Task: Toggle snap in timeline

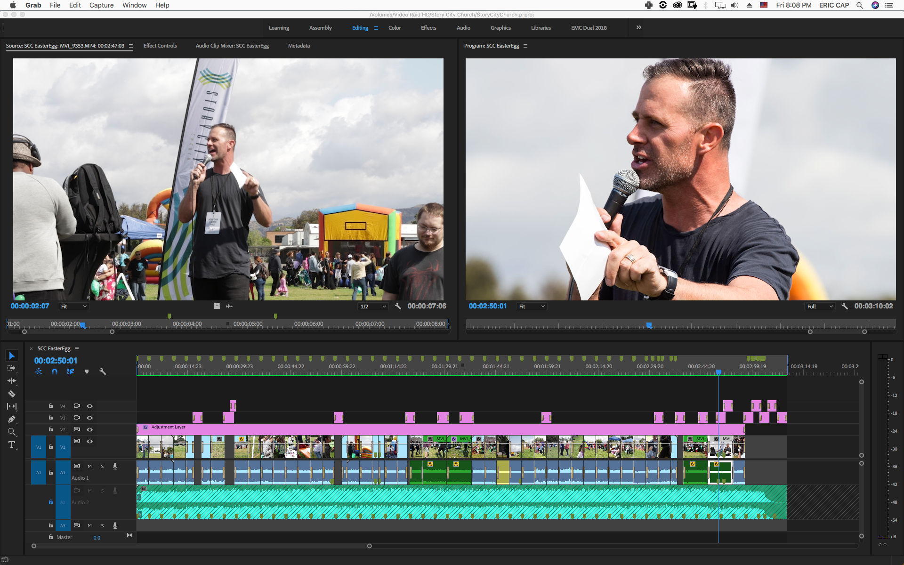Action: [55, 371]
